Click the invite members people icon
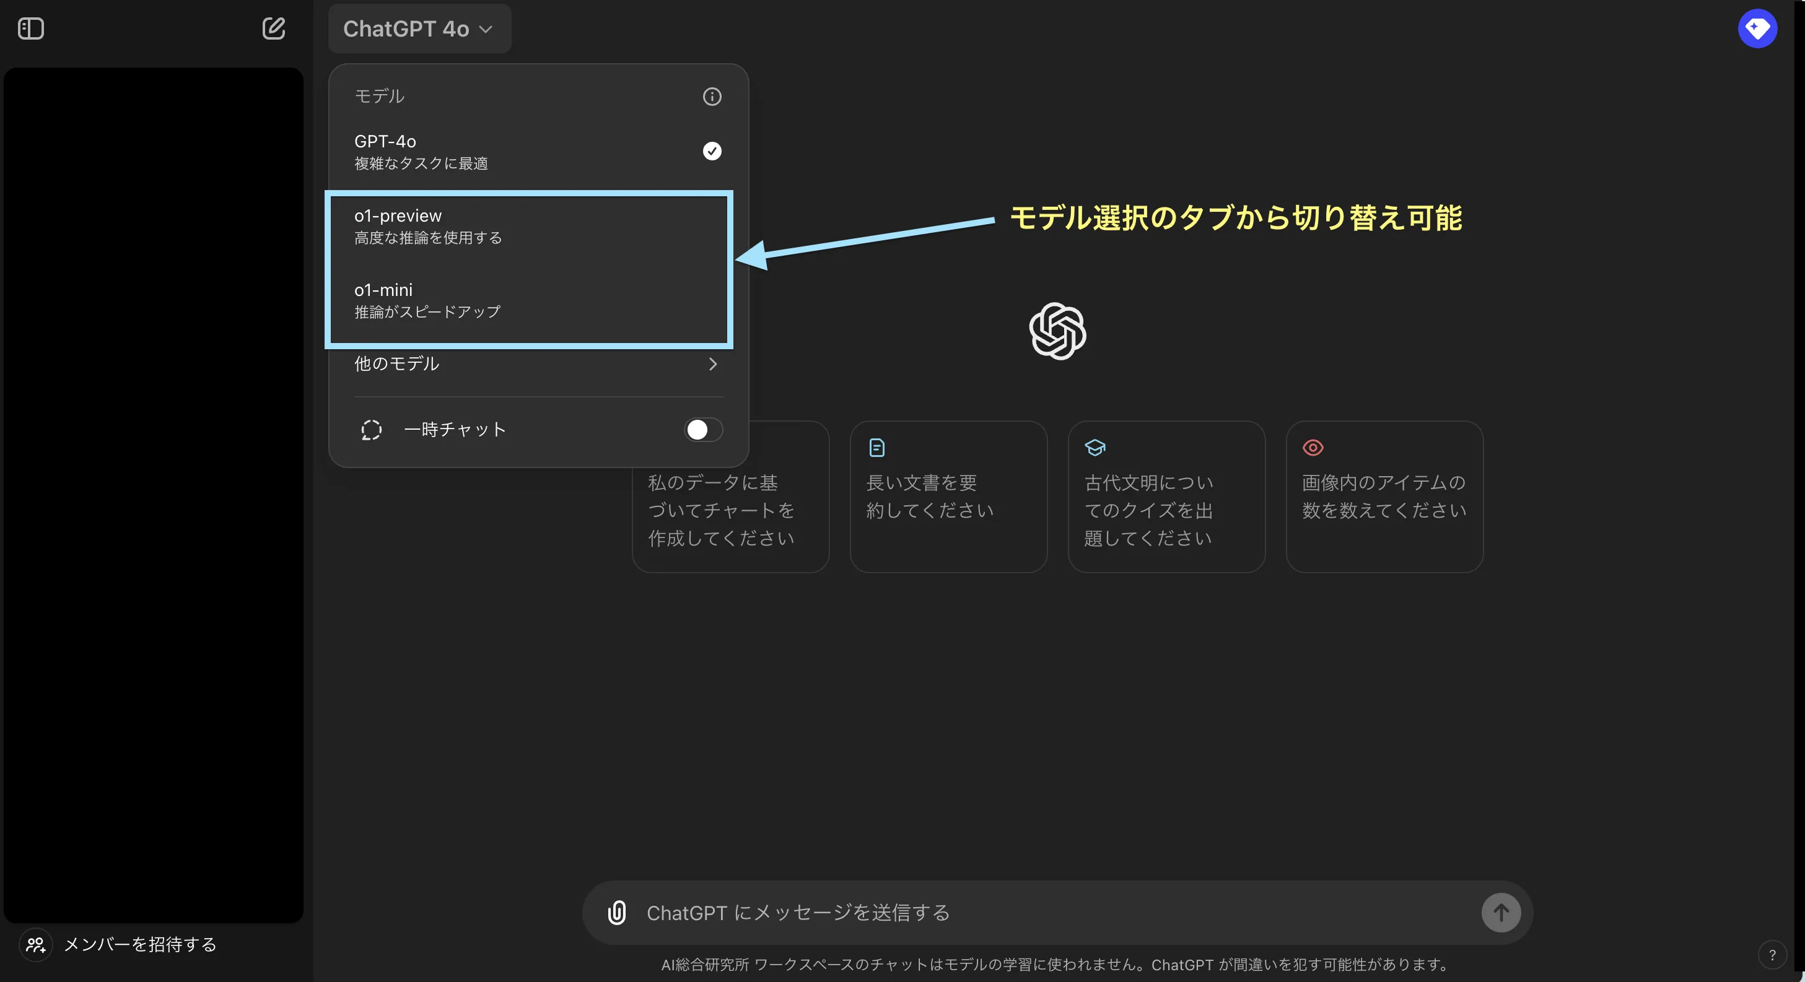The height and width of the screenshot is (982, 1805). [36, 944]
